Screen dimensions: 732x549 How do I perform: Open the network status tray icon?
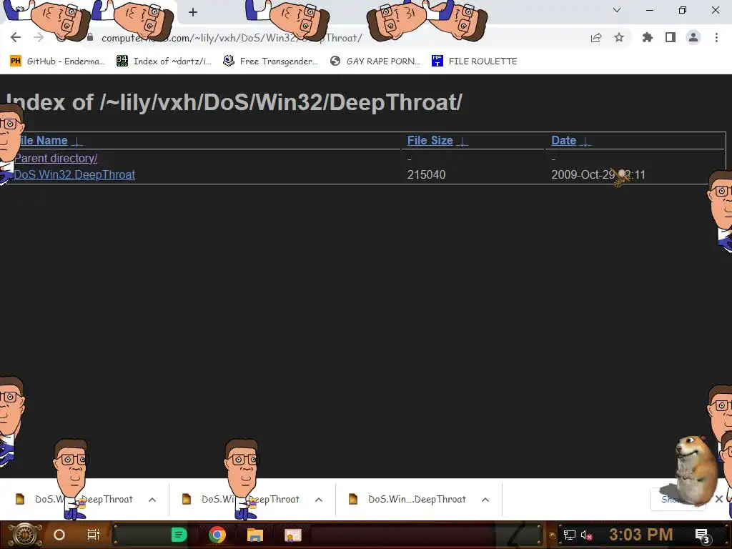569,535
